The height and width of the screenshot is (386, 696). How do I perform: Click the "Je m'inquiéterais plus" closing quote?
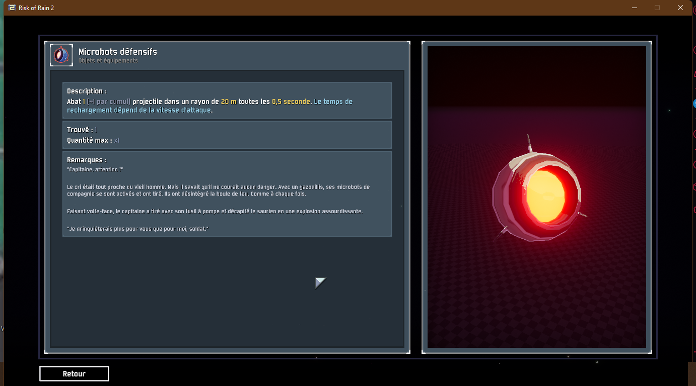pos(137,229)
